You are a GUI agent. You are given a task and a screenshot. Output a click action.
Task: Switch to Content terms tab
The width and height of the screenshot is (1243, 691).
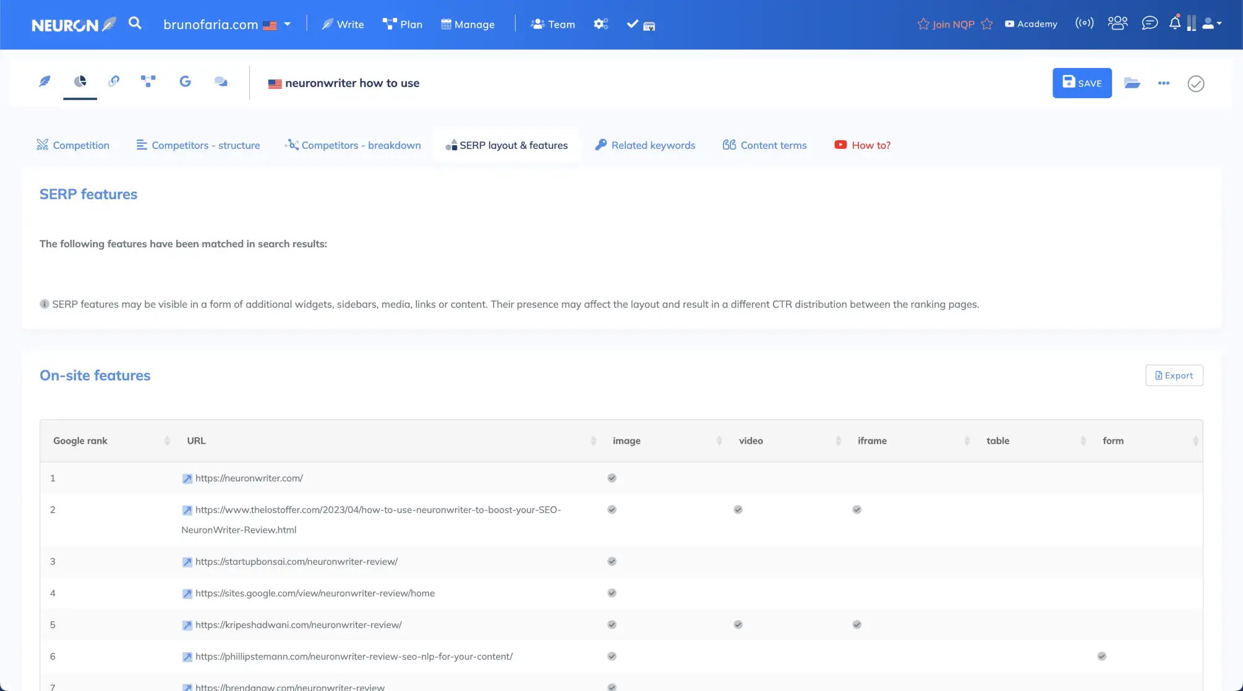click(x=764, y=145)
